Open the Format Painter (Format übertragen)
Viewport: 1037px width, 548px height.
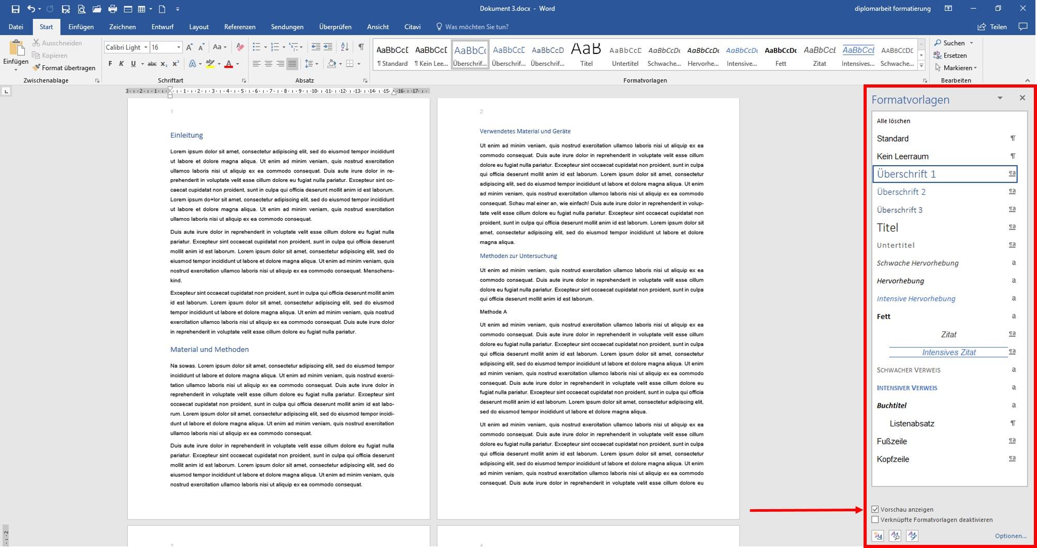pyautogui.click(x=64, y=67)
